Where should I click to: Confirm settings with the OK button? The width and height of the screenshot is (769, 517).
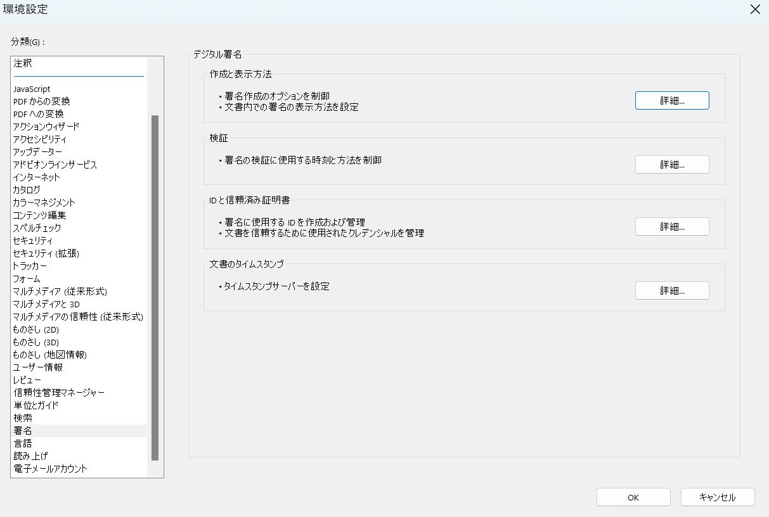[632, 497]
